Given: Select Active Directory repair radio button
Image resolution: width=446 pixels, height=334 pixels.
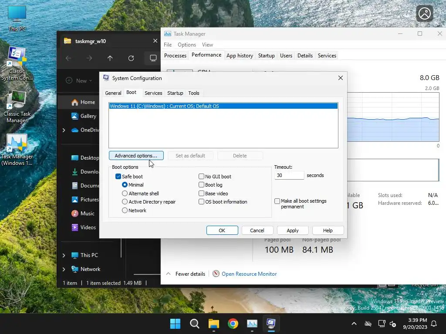Looking at the screenshot, I should pyautogui.click(x=125, y=202).
